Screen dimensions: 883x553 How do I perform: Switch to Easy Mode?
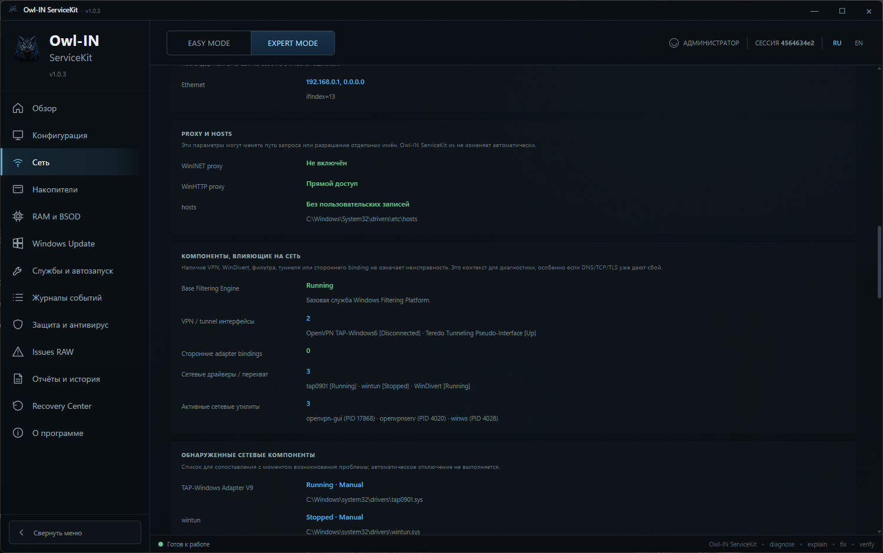tap(209, 43)
